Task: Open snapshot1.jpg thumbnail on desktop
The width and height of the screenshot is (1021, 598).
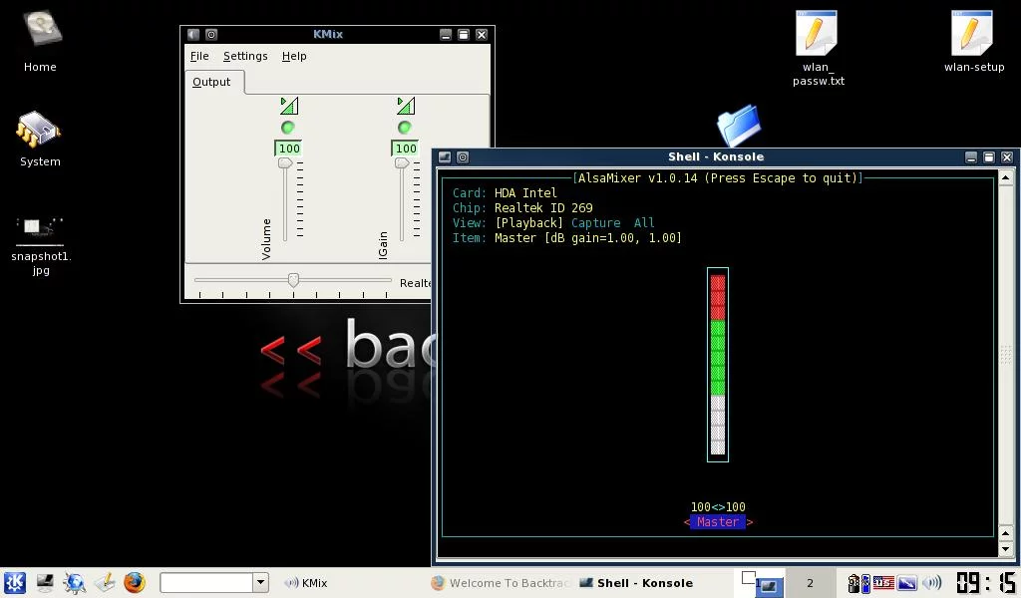Action: (x=40, y=246)
